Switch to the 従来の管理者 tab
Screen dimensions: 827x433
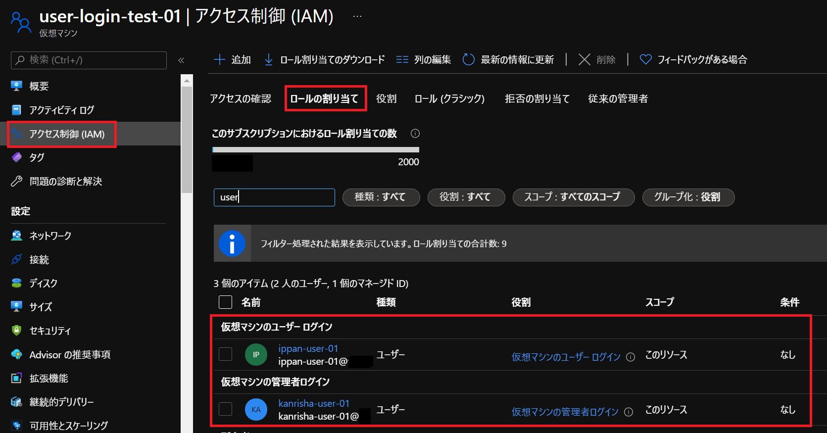click(x=618, y=98)
